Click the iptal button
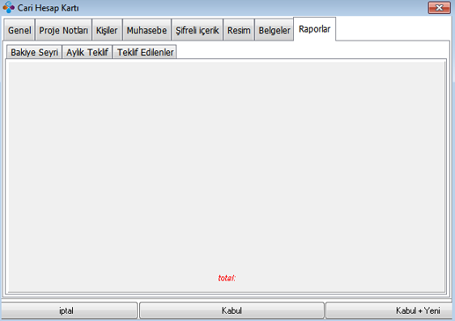Image resolution: width=455 pixels, height=321 pixels. coord(69,310)
